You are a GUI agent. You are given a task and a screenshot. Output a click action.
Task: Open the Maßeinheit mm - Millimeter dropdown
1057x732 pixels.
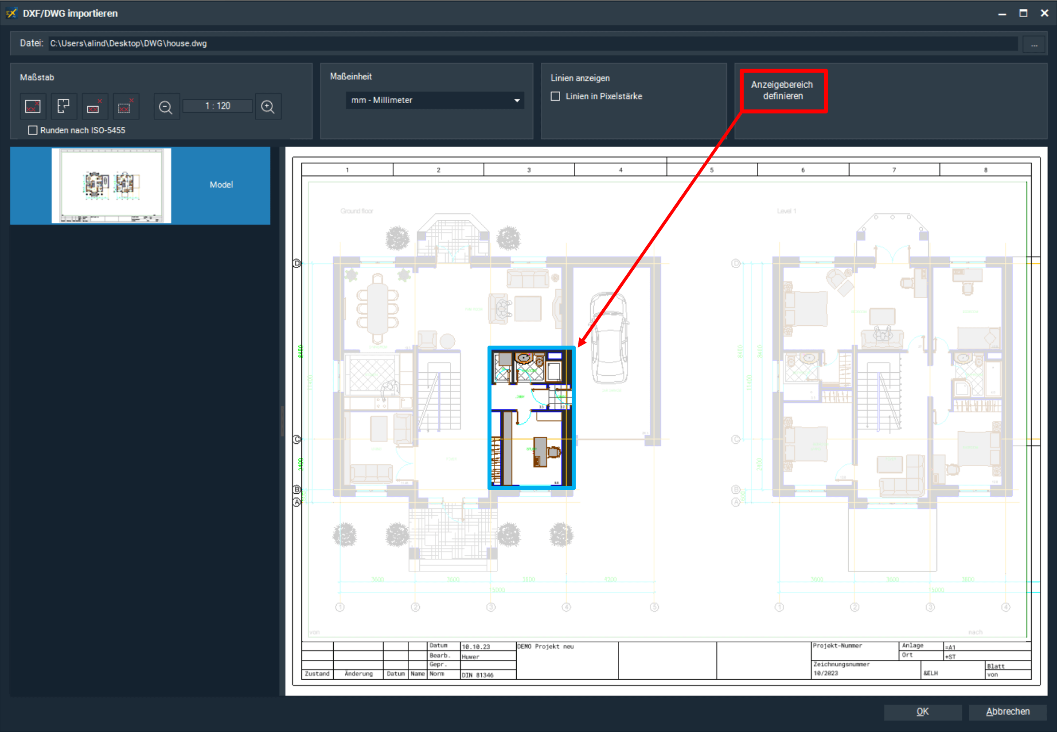429,100
